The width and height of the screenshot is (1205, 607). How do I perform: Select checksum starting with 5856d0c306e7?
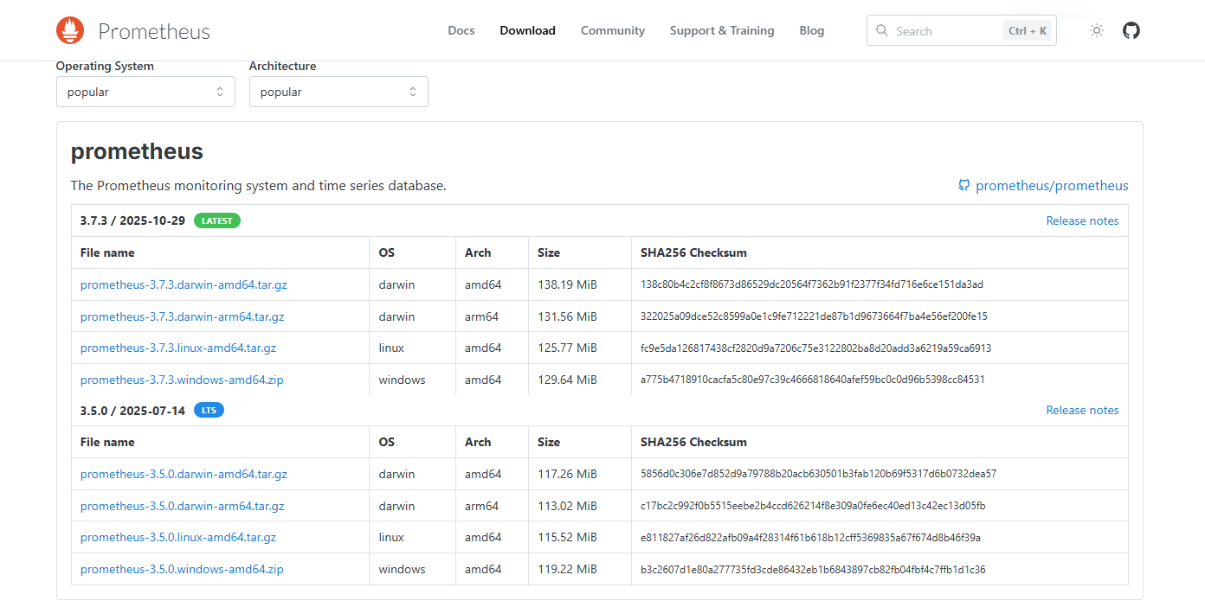818,474
